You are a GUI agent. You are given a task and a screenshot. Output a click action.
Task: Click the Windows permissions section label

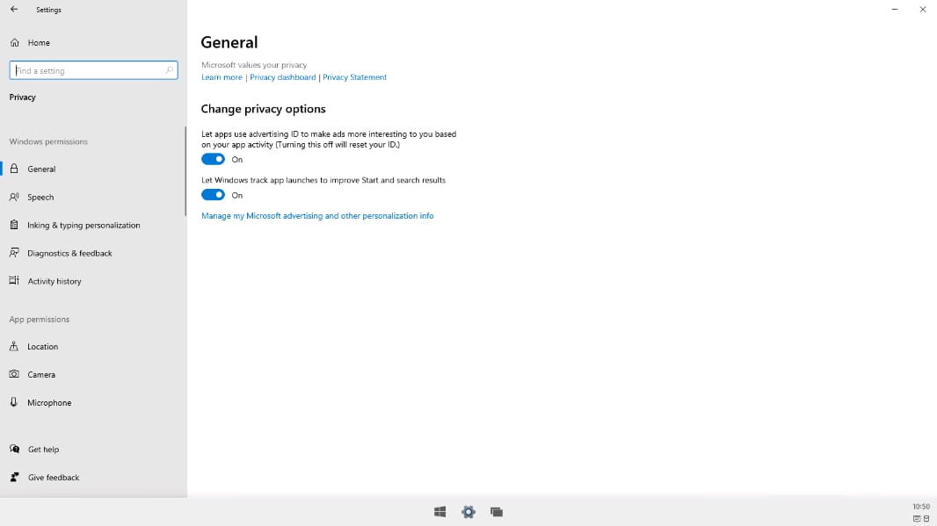[x=48, y=141]
